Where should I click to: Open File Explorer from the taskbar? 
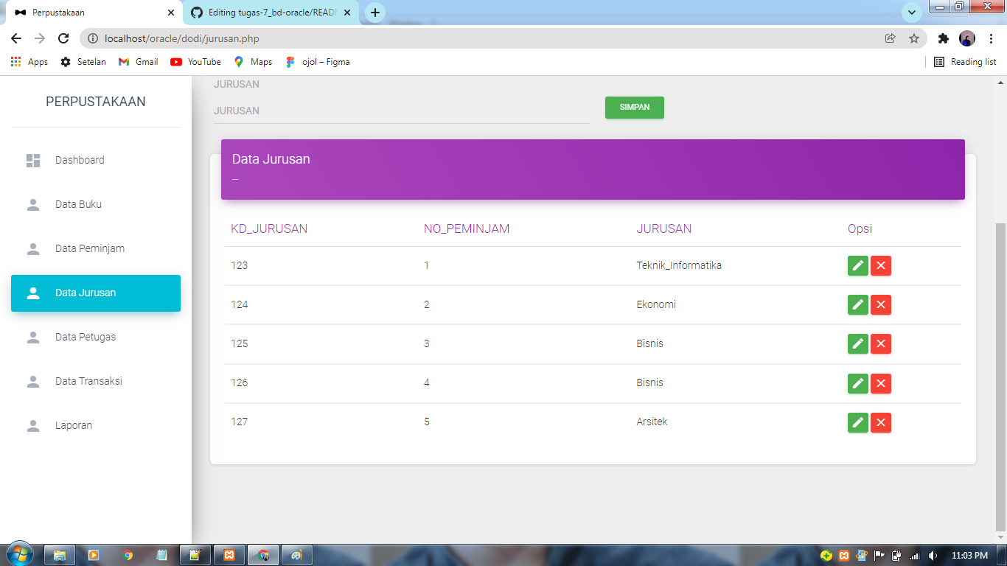point(60,553)
